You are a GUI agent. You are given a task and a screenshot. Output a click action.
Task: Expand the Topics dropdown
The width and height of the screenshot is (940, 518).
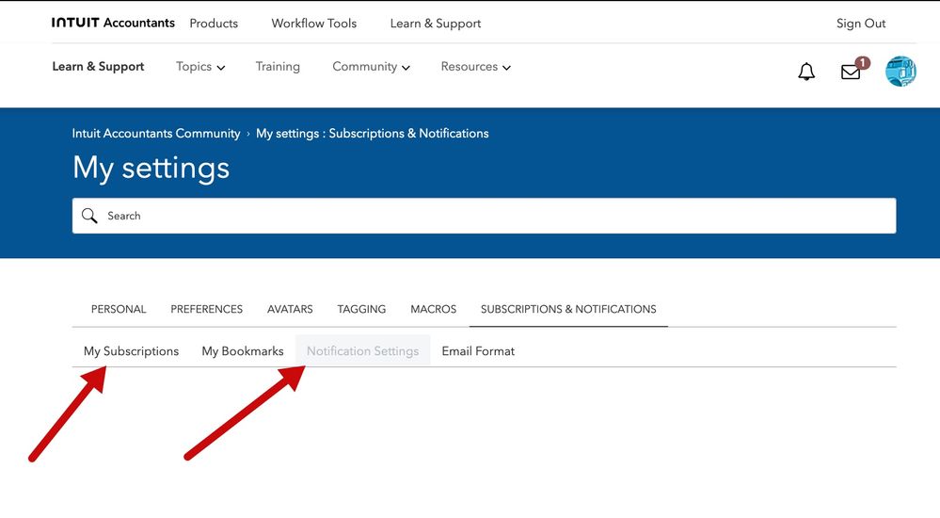200,67
